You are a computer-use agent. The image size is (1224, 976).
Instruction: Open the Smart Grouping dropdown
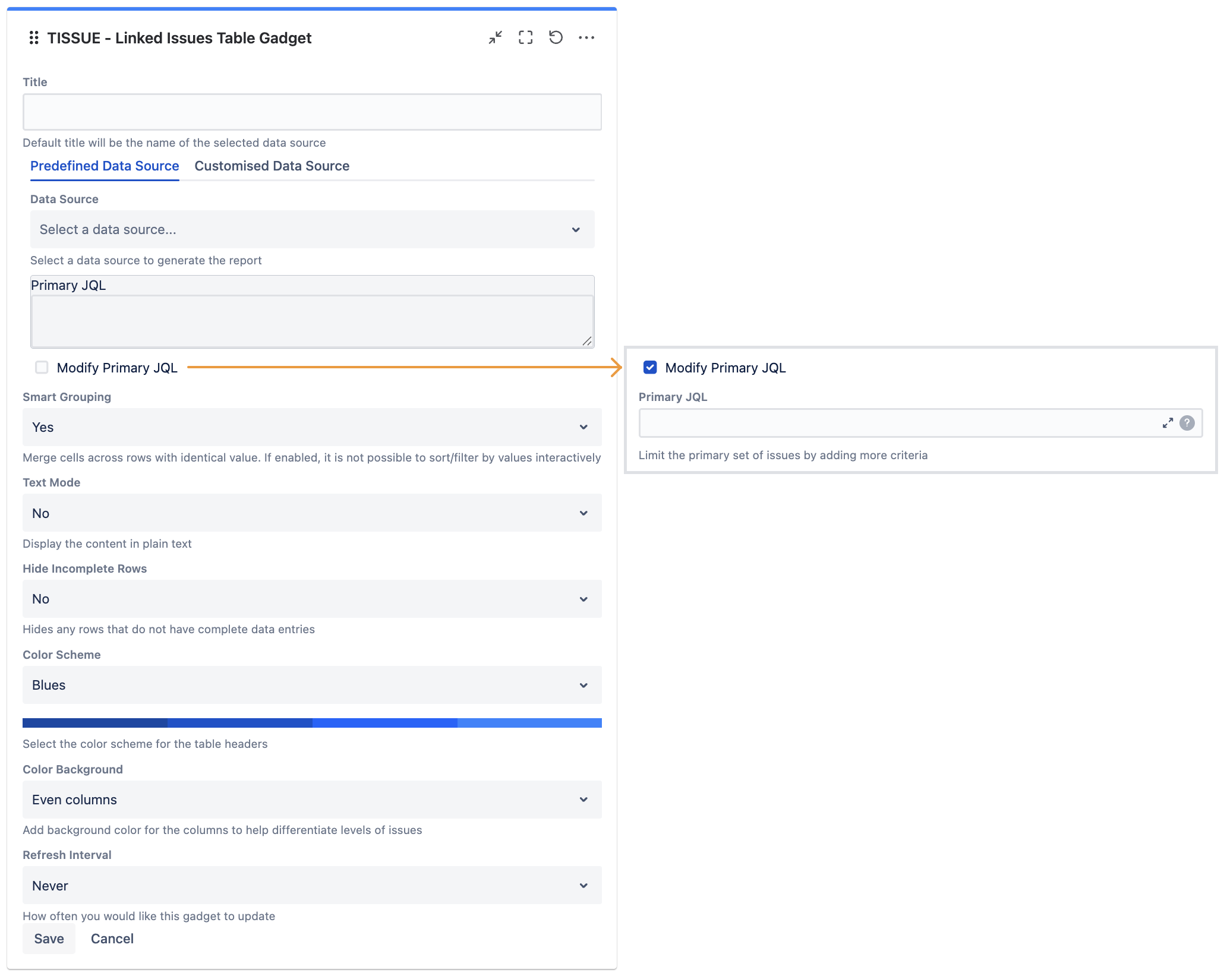click(x=312, y=427)
